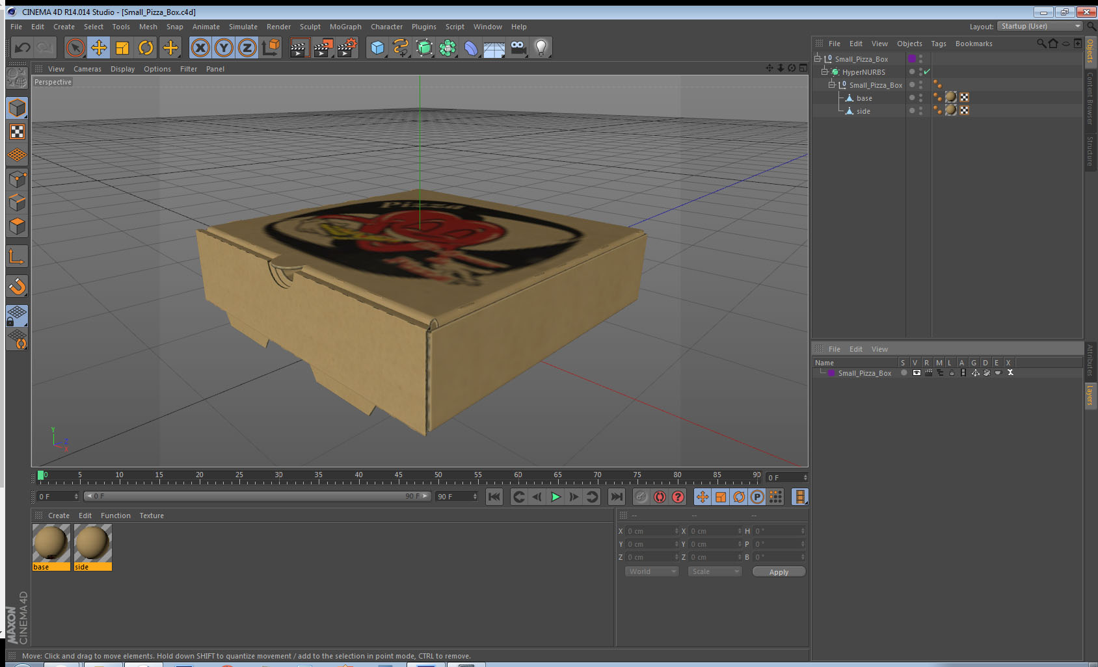The image size is (1098, 667).
Task: Click base object's material tag
Action: [951, 97]
